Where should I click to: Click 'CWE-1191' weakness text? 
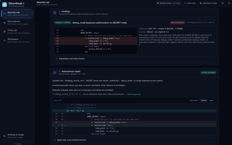click(152, 29)
